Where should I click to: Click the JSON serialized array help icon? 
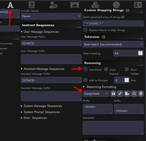coord(123,17)
